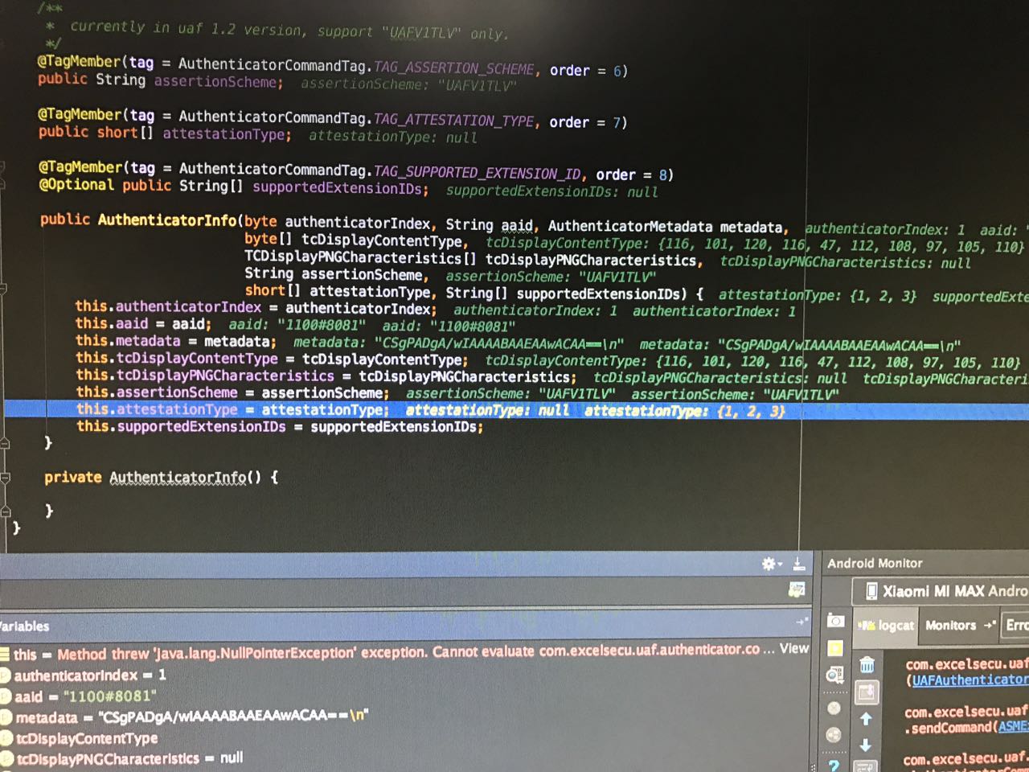
Task: Click the this.aaid = aaid line
Action: point(143,324)
